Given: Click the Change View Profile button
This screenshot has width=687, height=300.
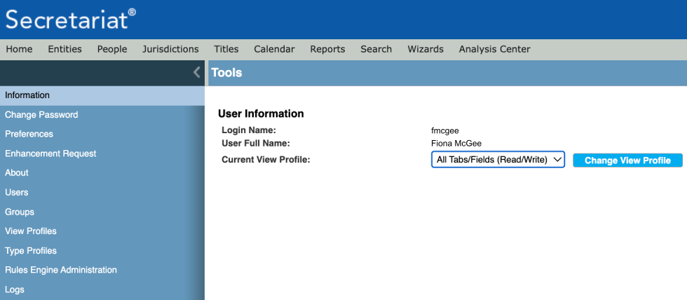Looking at the screenshot, I should click(627, 161).
